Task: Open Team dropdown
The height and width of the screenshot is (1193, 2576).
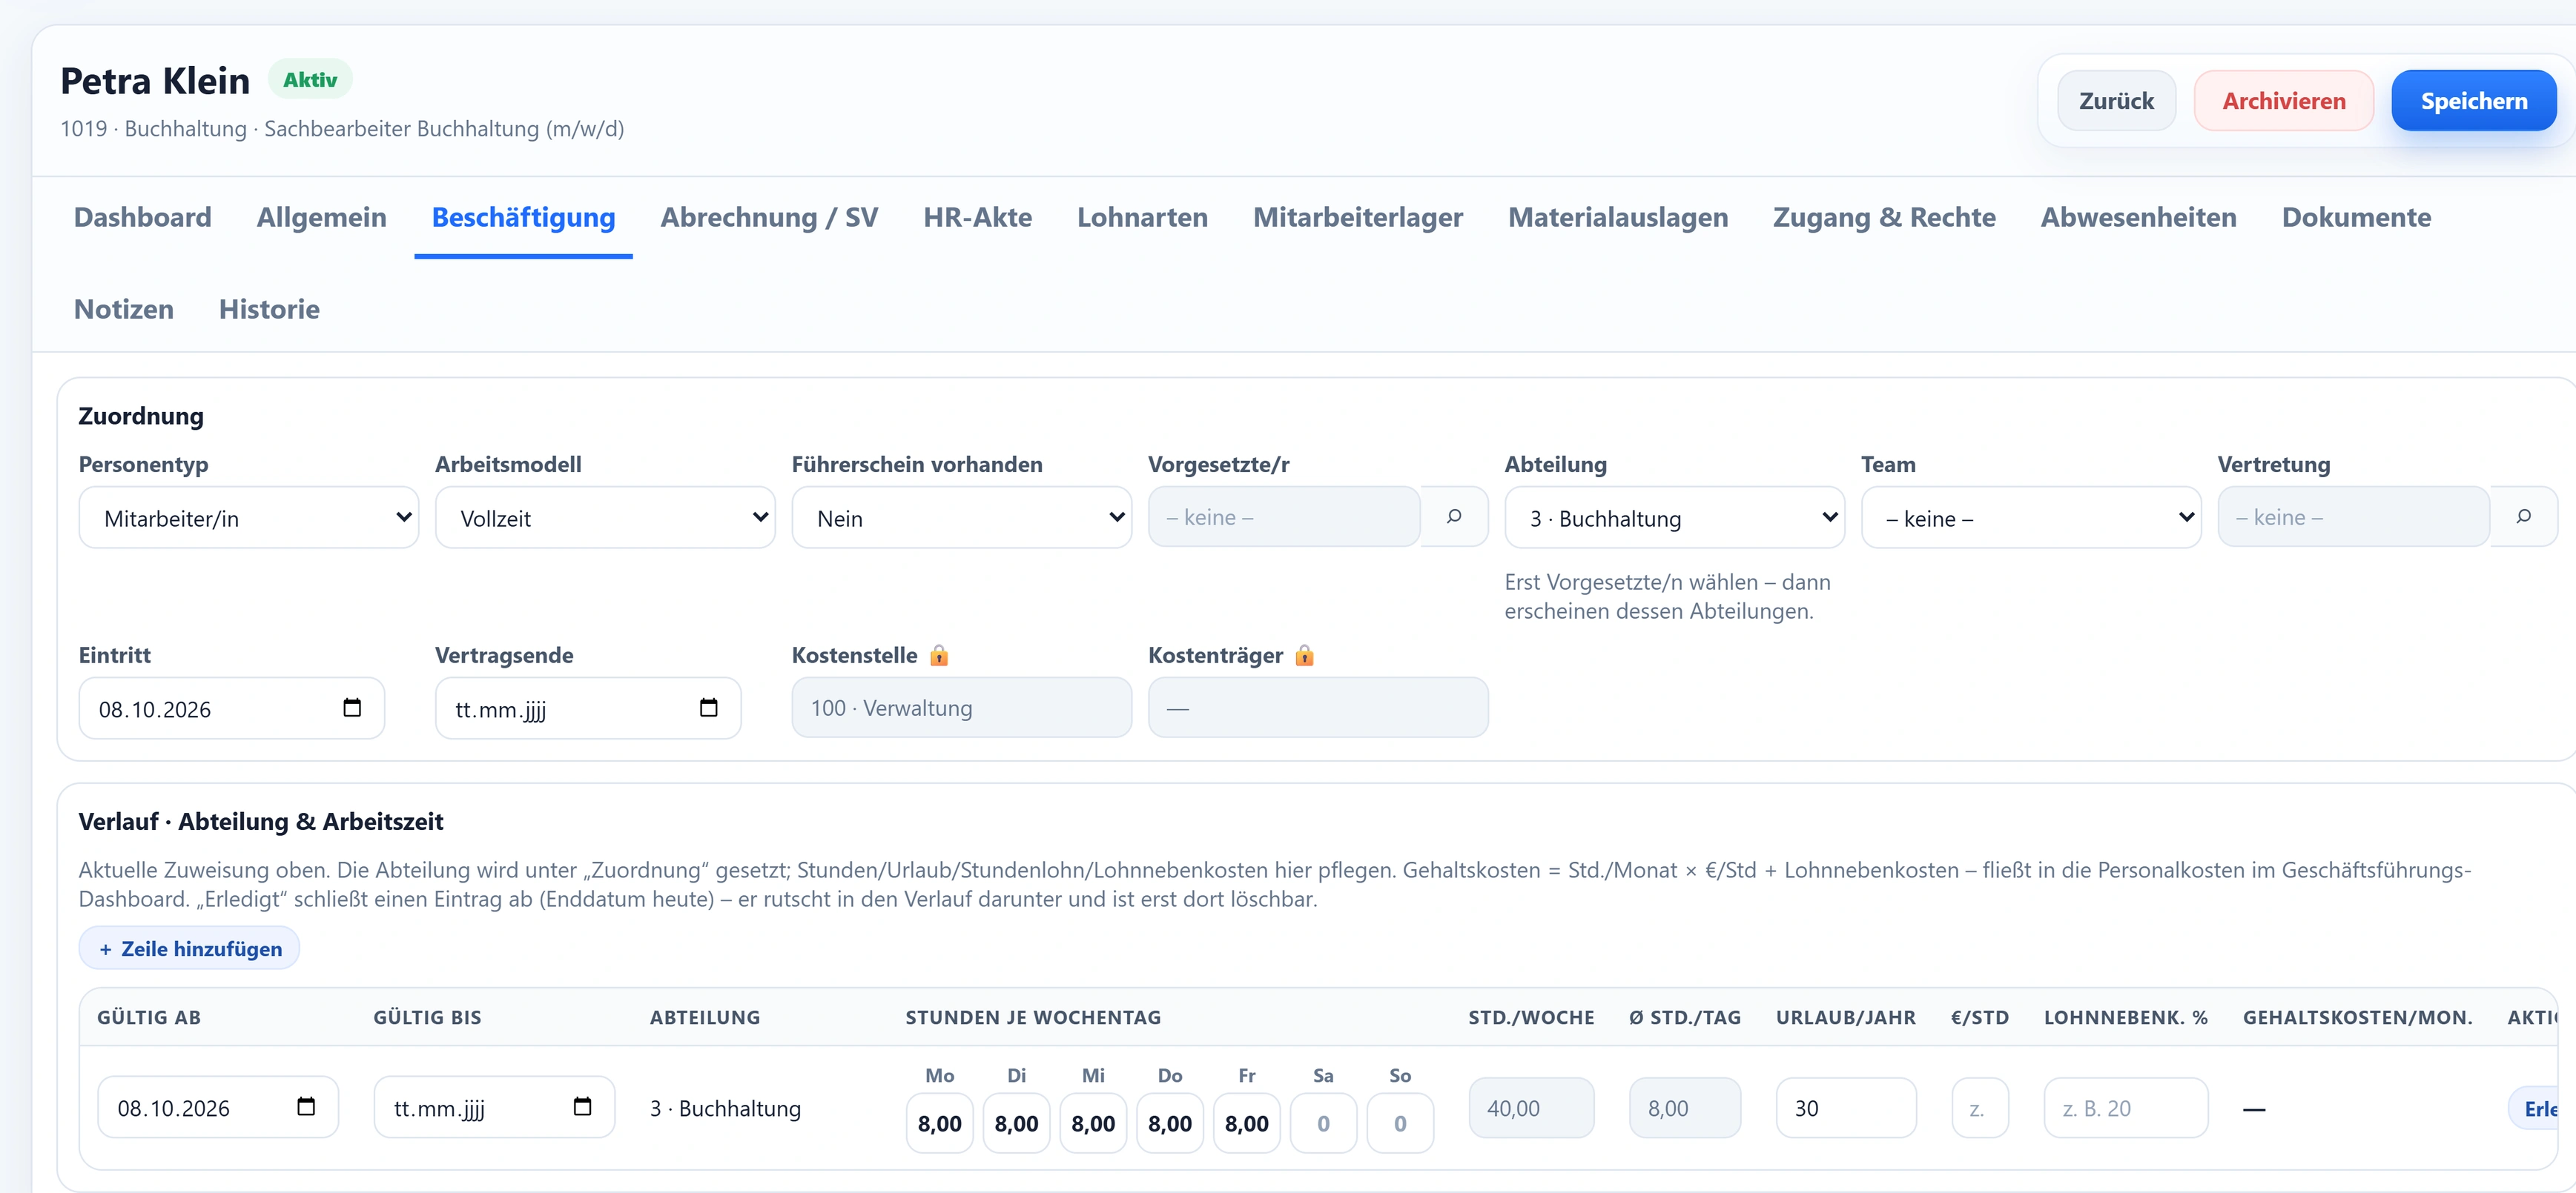Action: point(2031,517)
